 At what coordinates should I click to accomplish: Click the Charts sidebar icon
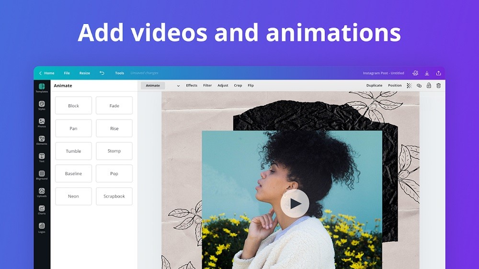42,210
